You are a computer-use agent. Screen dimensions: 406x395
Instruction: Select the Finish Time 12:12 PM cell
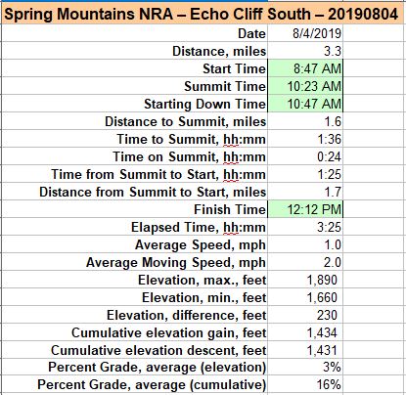coord(305,209)
